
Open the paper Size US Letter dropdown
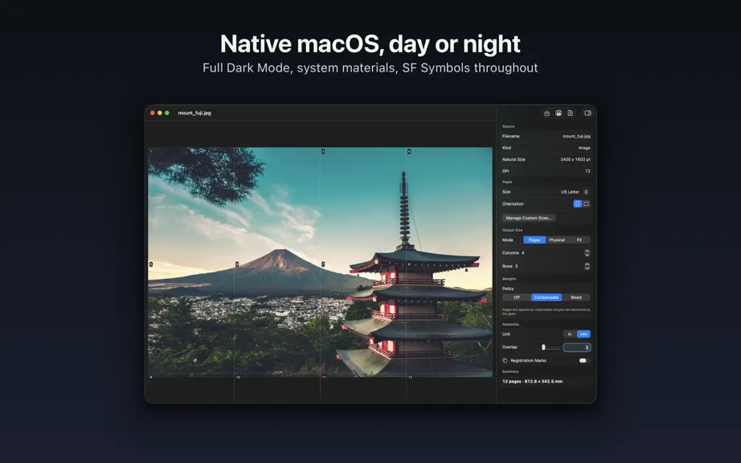[574, 192]
